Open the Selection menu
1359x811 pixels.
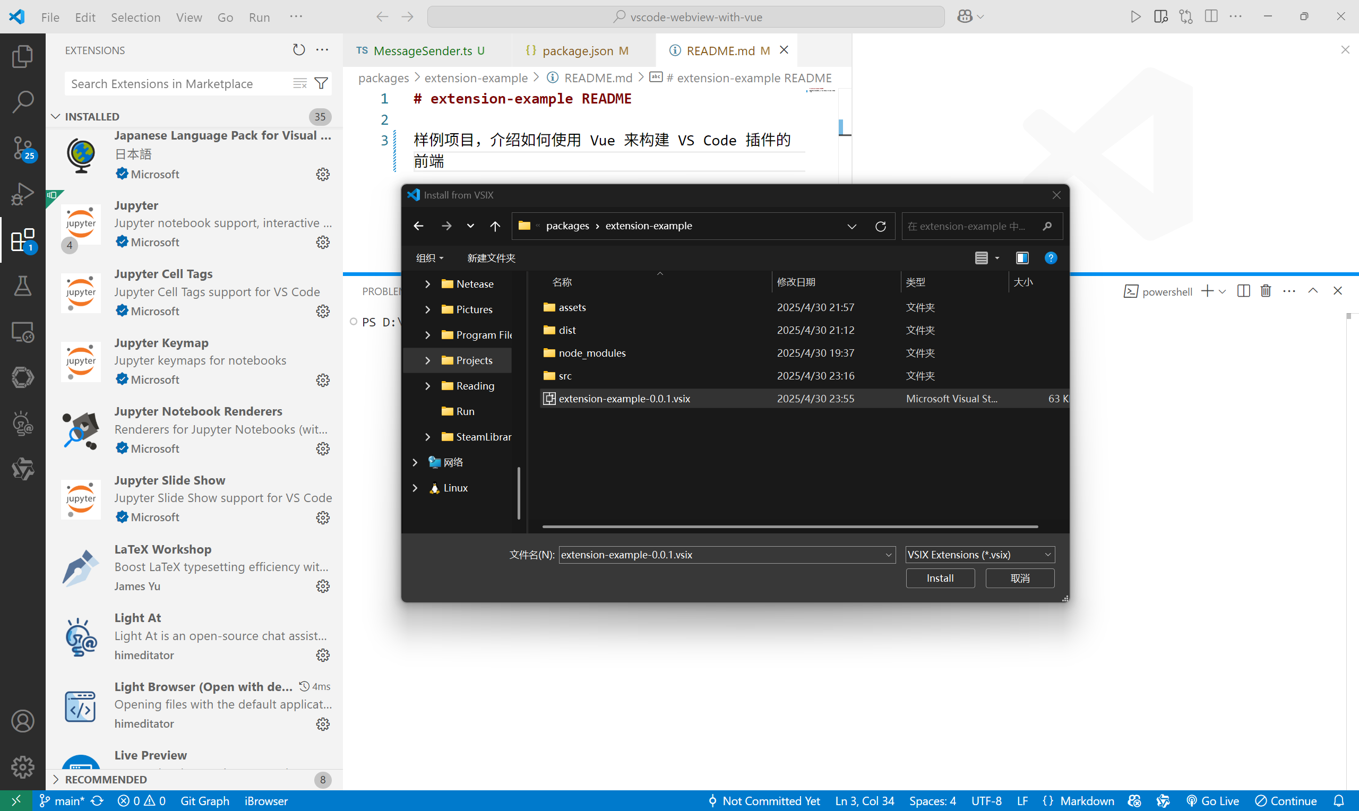135,17
